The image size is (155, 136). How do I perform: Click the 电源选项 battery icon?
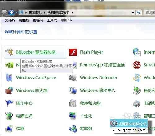pos(9,116)
